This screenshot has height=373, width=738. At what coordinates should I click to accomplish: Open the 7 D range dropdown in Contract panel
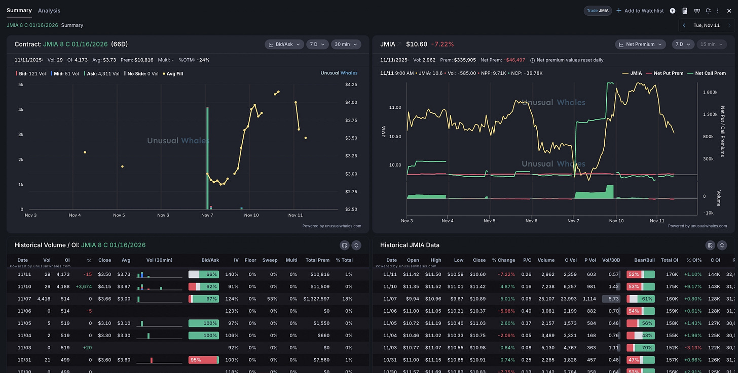318,45
